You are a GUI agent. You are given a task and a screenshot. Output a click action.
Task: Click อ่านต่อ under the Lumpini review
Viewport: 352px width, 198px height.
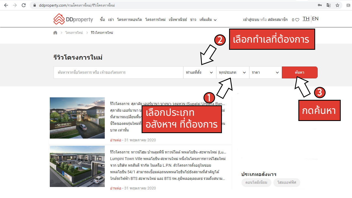116,188
